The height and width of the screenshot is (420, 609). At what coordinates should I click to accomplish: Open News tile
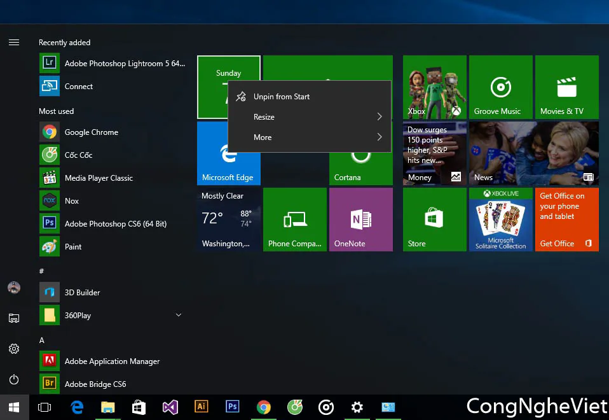(x=533, y=153)
